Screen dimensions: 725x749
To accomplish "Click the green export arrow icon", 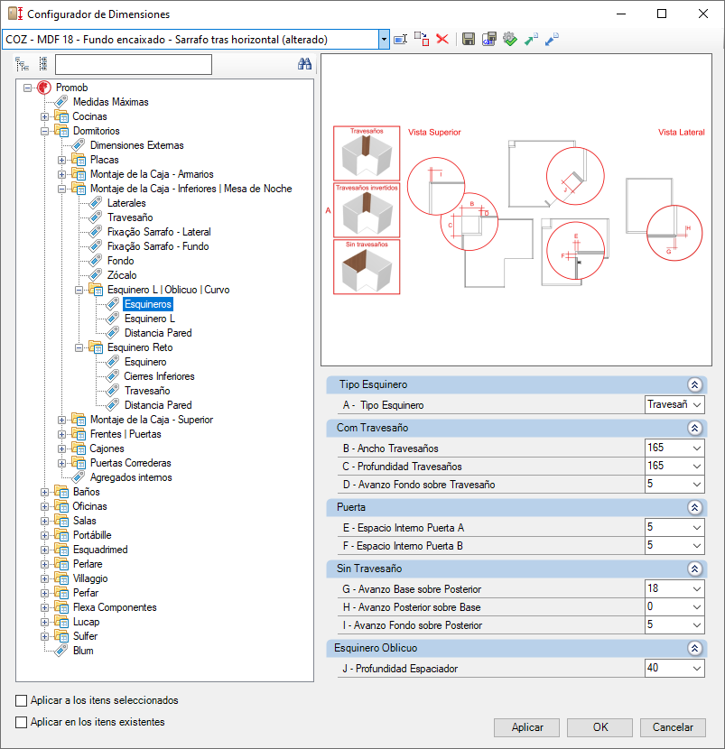I will pos(531,39).
